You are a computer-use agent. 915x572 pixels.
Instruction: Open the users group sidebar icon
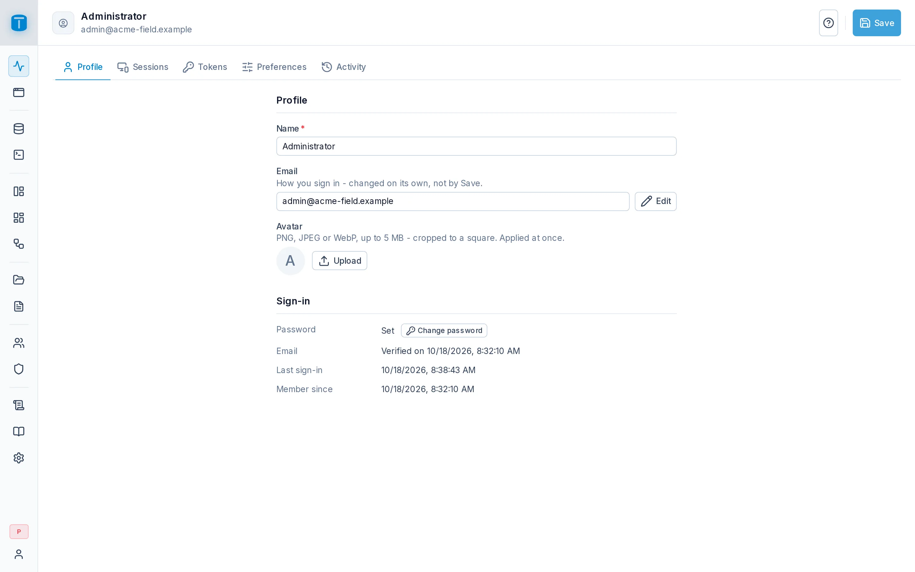pyautogui.click(x=19, y=343)
